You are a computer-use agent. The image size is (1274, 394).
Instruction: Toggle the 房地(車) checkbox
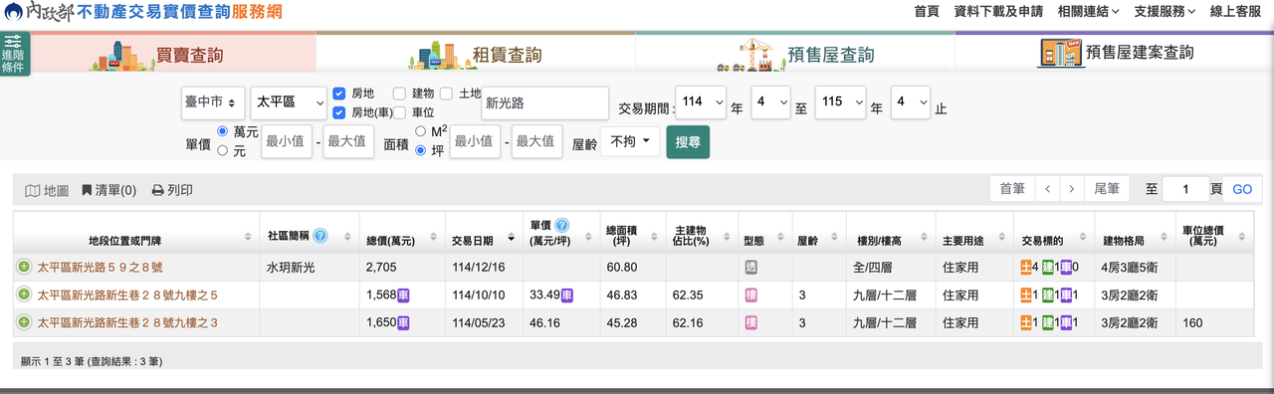339,113
